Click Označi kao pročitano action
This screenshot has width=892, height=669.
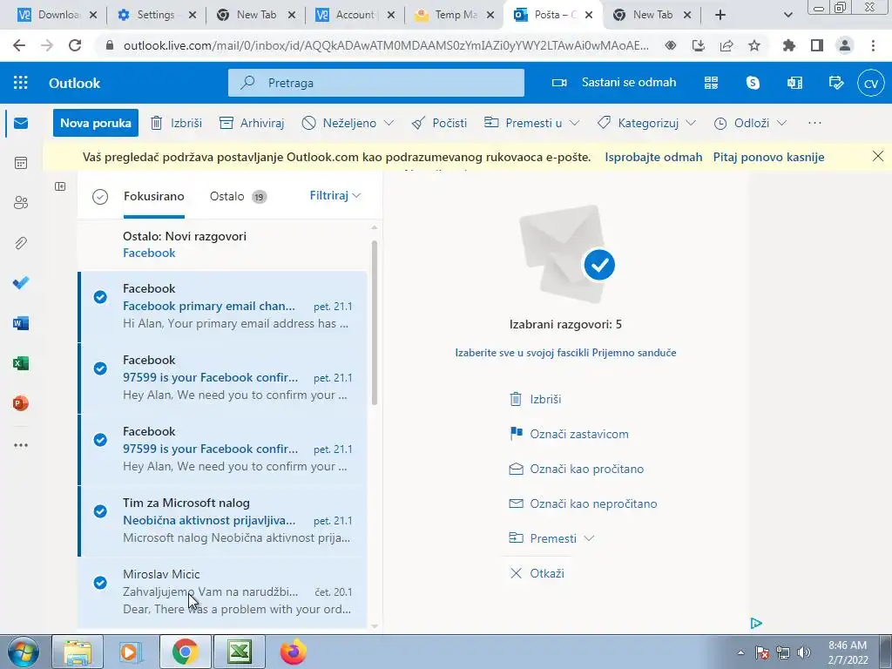pos(577,469)
